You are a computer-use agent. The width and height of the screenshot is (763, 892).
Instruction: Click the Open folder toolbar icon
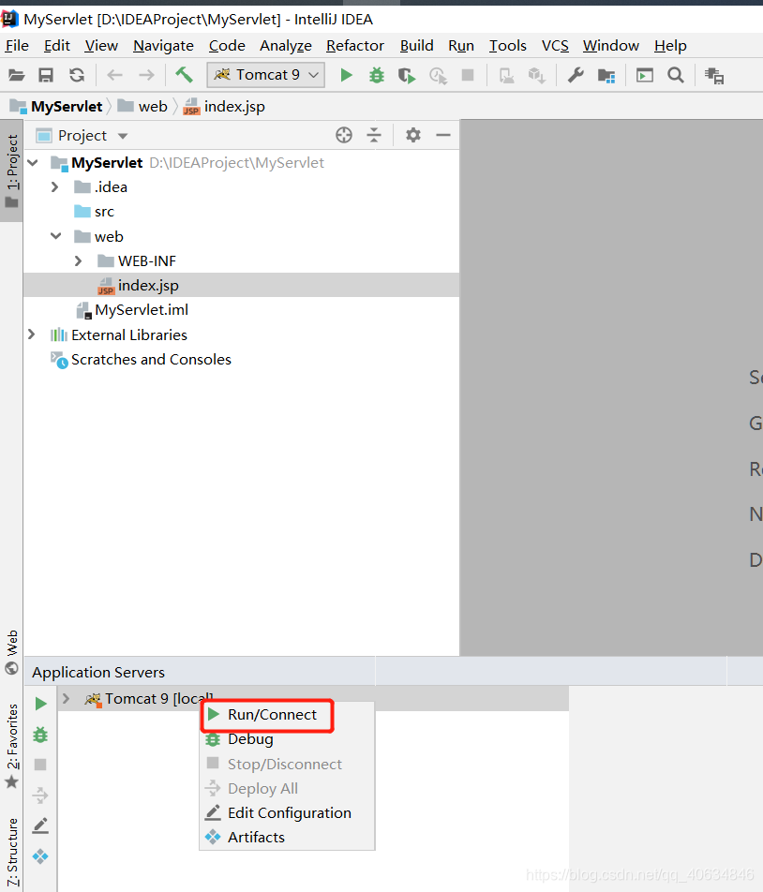(17, 75)
